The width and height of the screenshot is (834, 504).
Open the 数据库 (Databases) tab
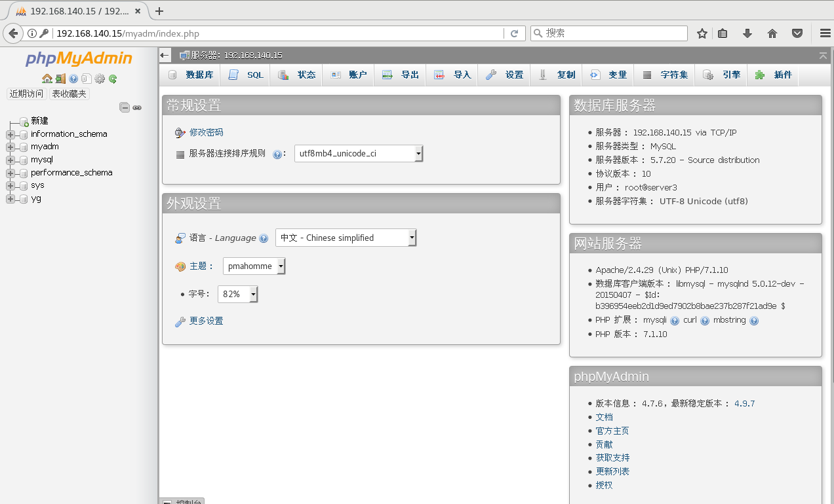191,75
